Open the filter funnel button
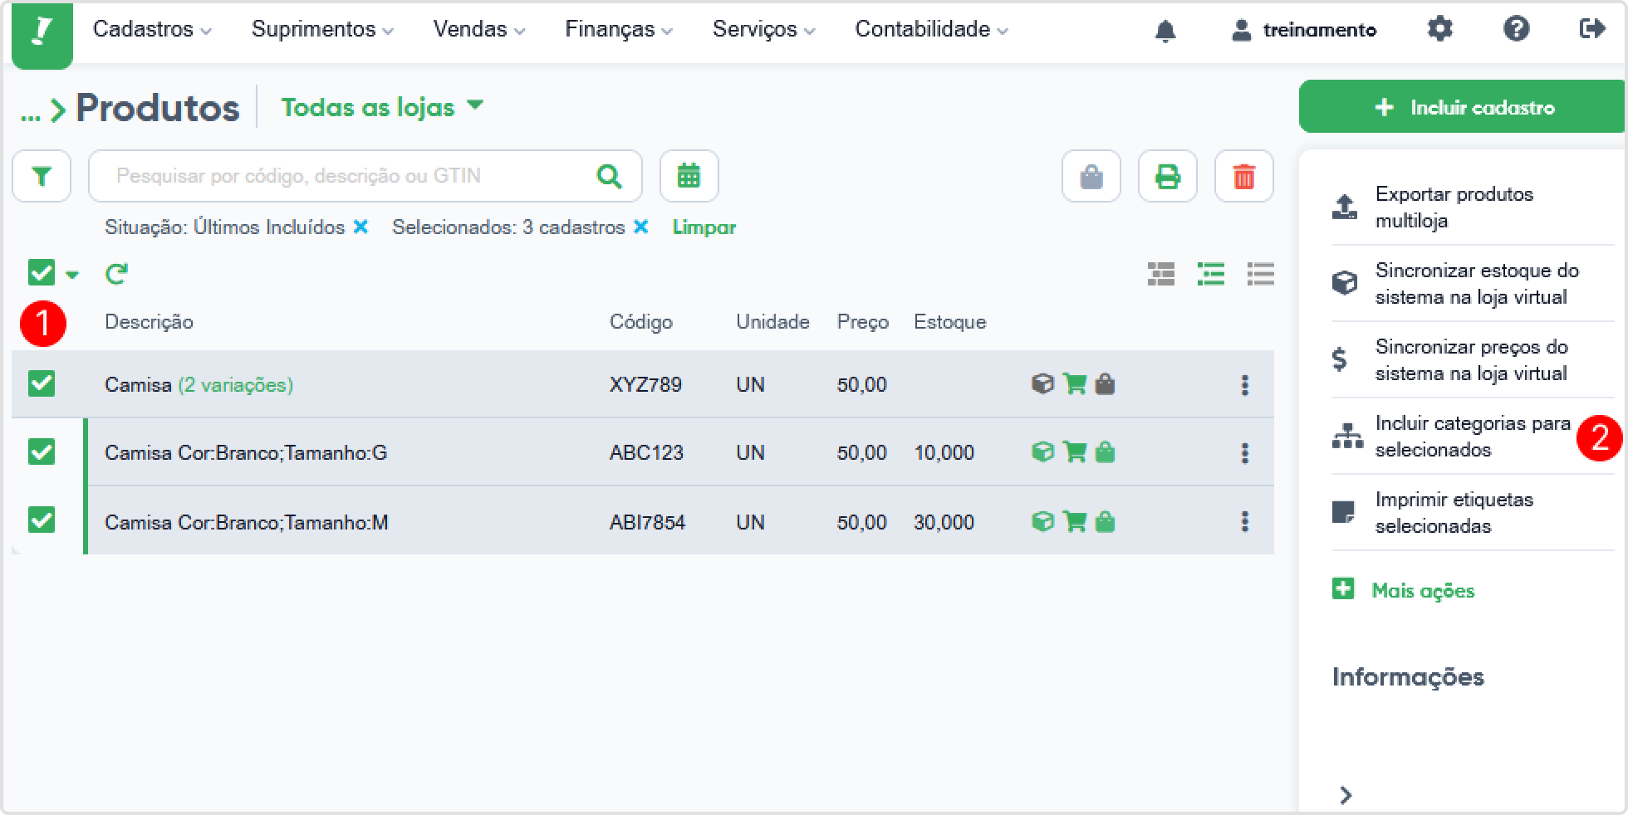The height and width of the screenshot is (815, 1628). 42,176
